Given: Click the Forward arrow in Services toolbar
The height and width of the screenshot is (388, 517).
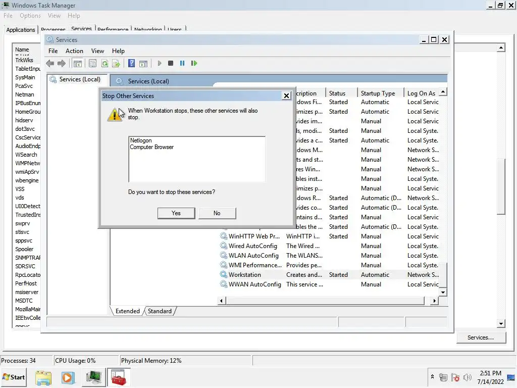Looking at the screenshot, I should tap(61, 63).
